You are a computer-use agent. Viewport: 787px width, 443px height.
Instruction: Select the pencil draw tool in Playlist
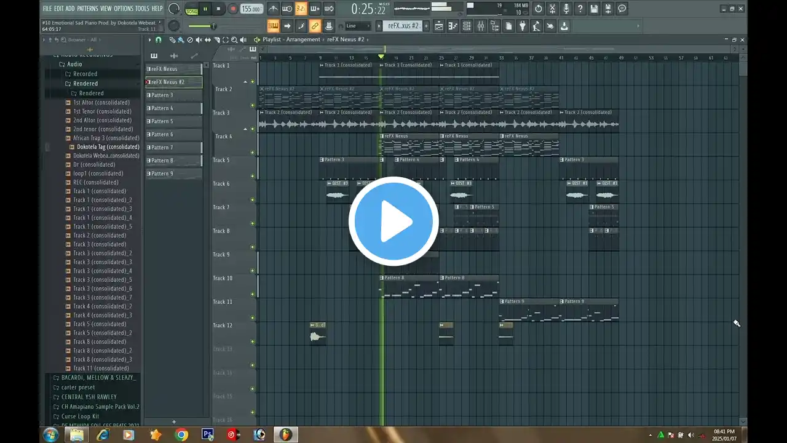click(x=172, y=39)
